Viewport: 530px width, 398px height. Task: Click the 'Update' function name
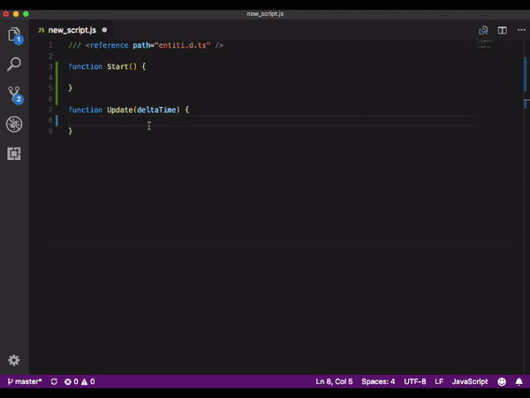(x=119, y=110)
